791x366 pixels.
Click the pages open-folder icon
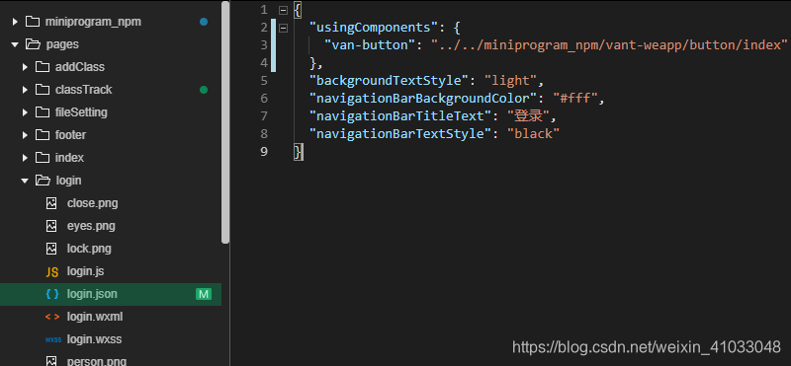[x=33, y=44]
